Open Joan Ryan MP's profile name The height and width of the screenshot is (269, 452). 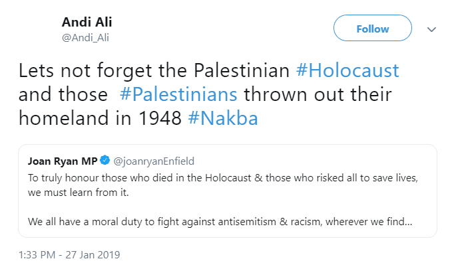click(63, 161)
